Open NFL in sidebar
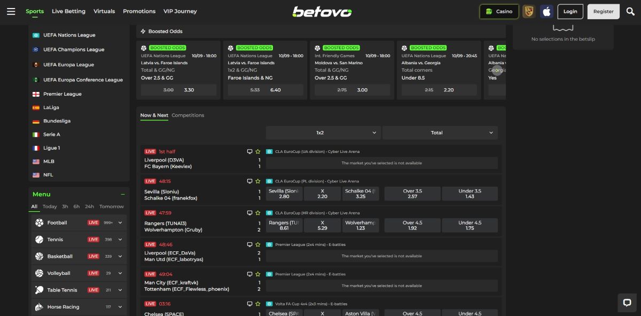 click(x=48, y=175)
